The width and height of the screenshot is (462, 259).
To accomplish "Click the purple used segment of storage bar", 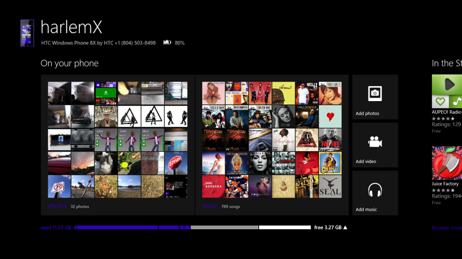I will pos(116,227).
